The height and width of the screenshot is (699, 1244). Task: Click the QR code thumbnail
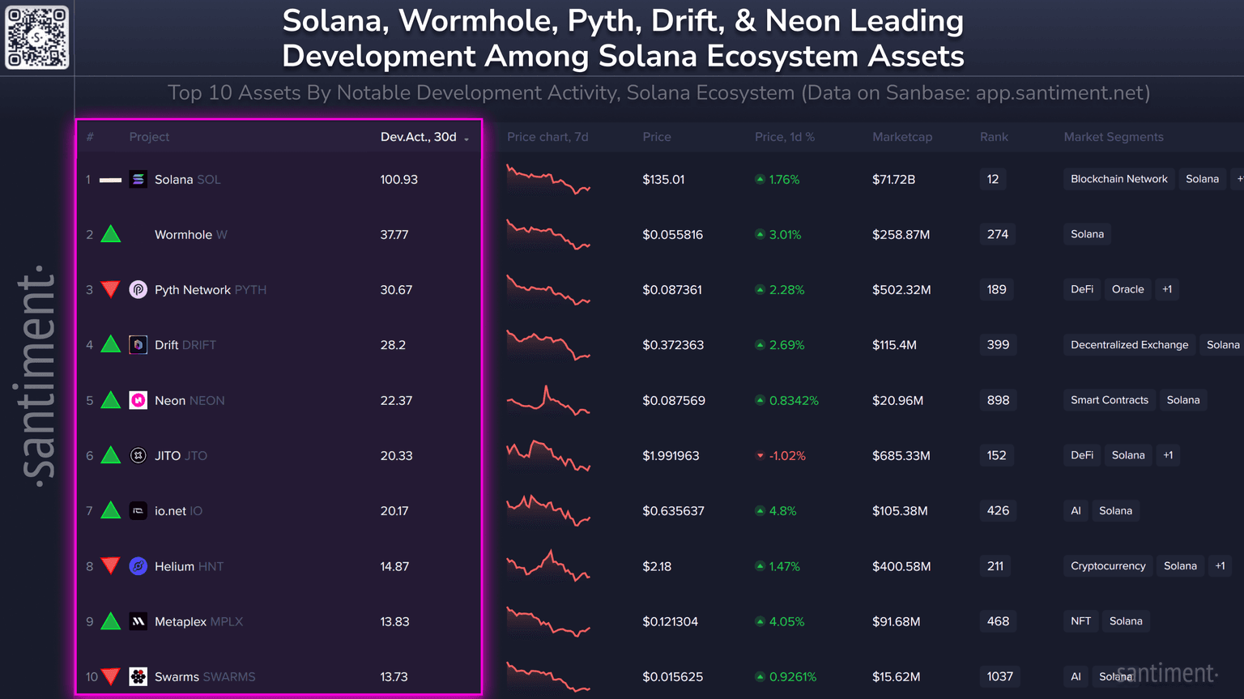click(x=37, y=37)
